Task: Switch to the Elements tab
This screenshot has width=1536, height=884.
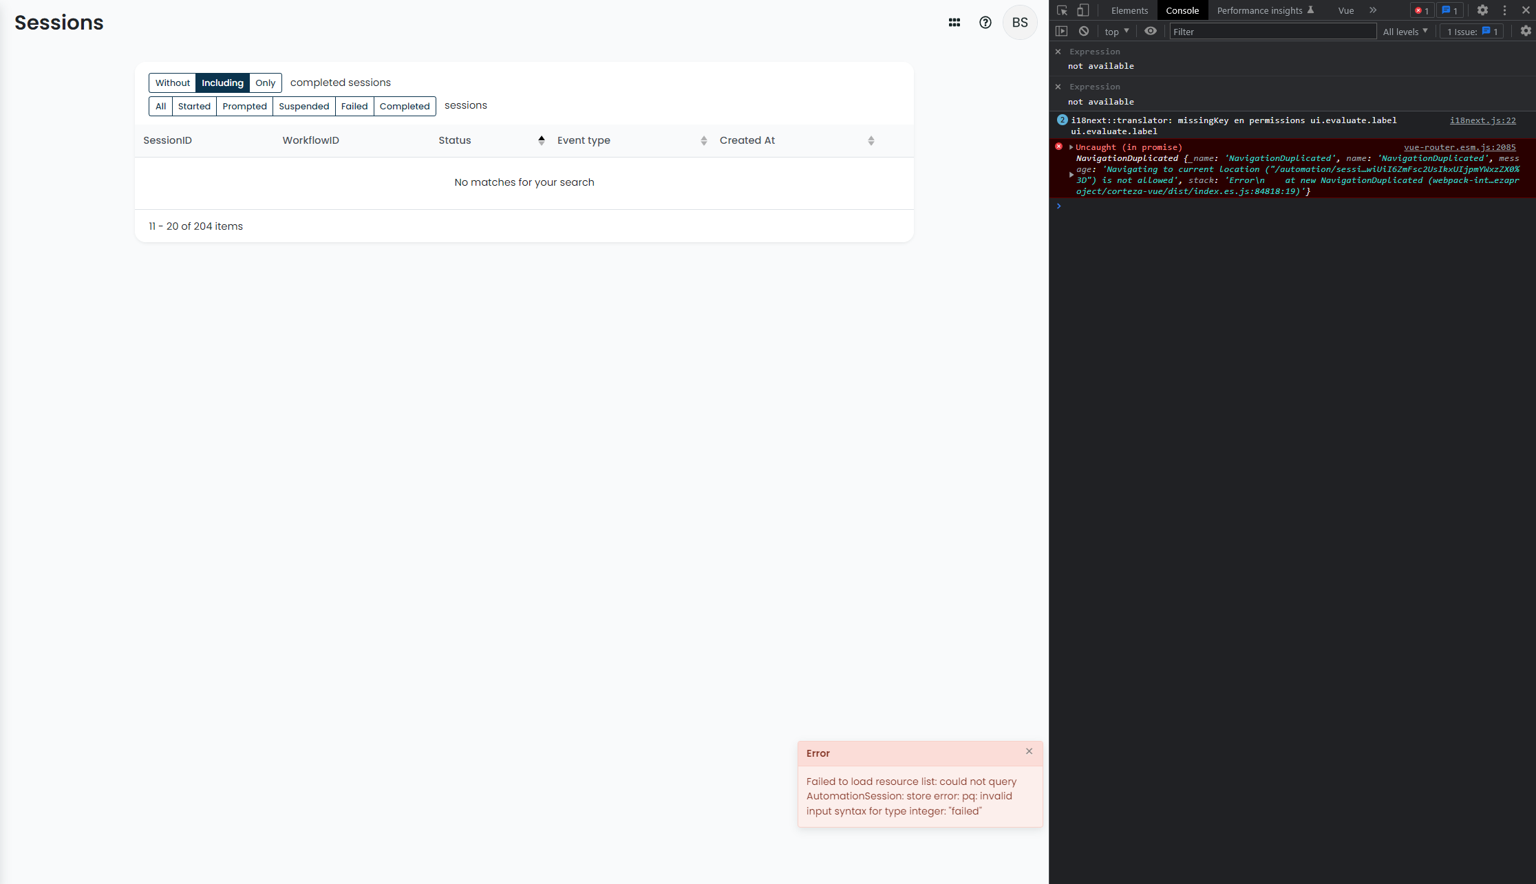Action: point(1129,10)
